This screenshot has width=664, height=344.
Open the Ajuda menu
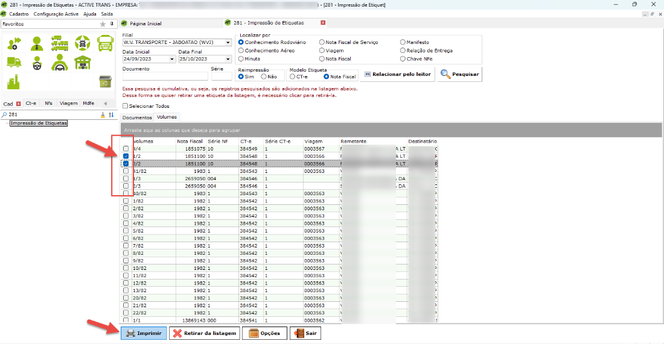point(90,14)
